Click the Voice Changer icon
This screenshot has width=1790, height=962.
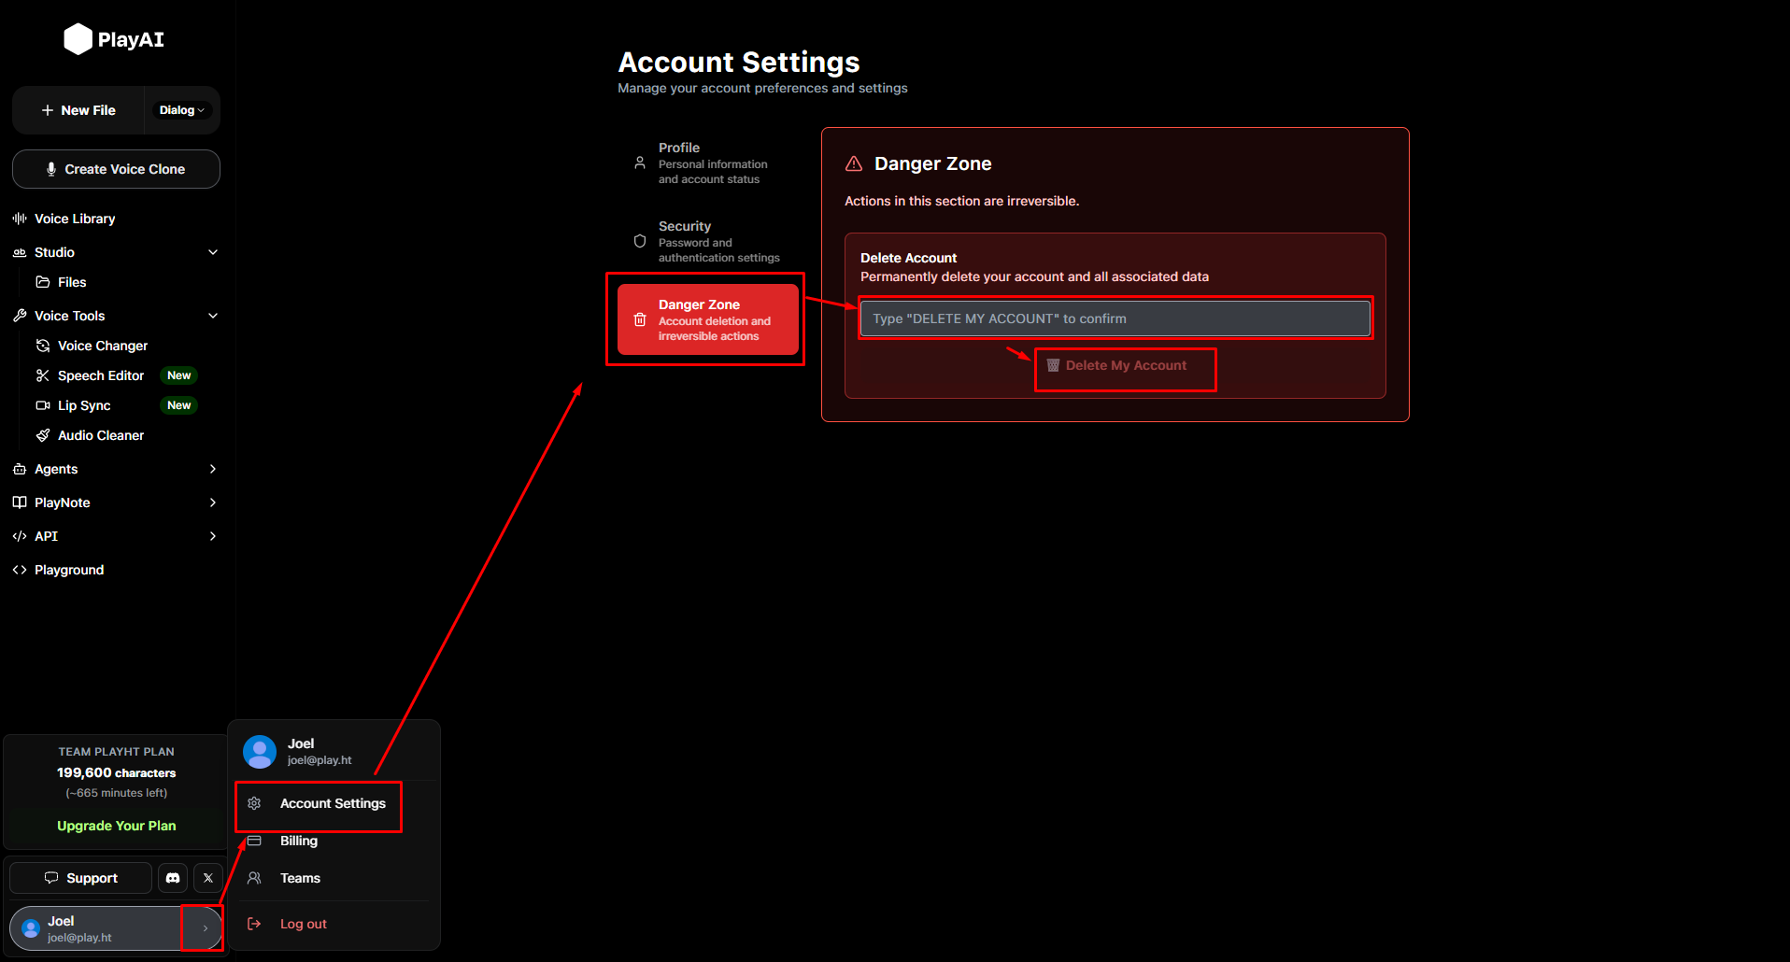(x=43, y=346)
